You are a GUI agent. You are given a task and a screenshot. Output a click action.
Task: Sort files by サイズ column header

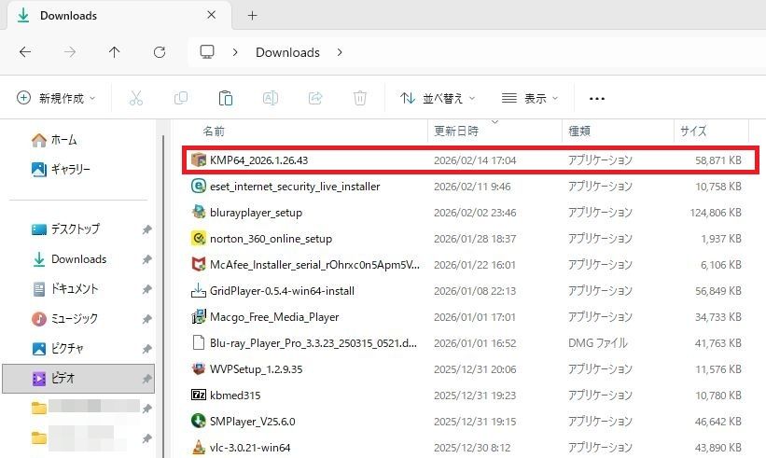click(693, 132)
